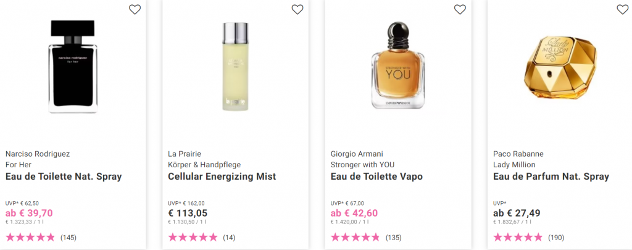Select the Eau de Toilette Vapo title

(x=376, y=177)
